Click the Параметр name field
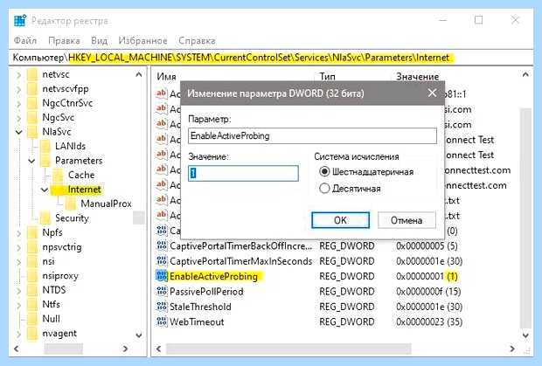 click(312, 135)
